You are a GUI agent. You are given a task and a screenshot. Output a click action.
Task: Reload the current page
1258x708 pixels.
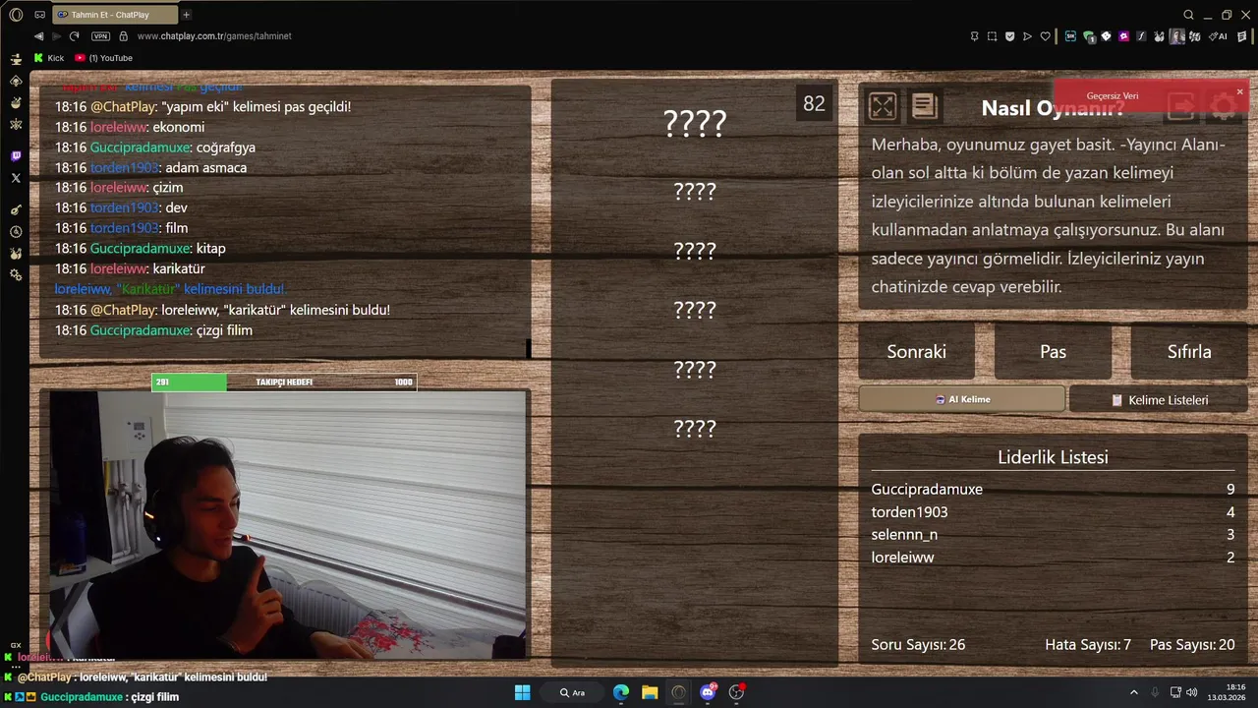[74, 36]
